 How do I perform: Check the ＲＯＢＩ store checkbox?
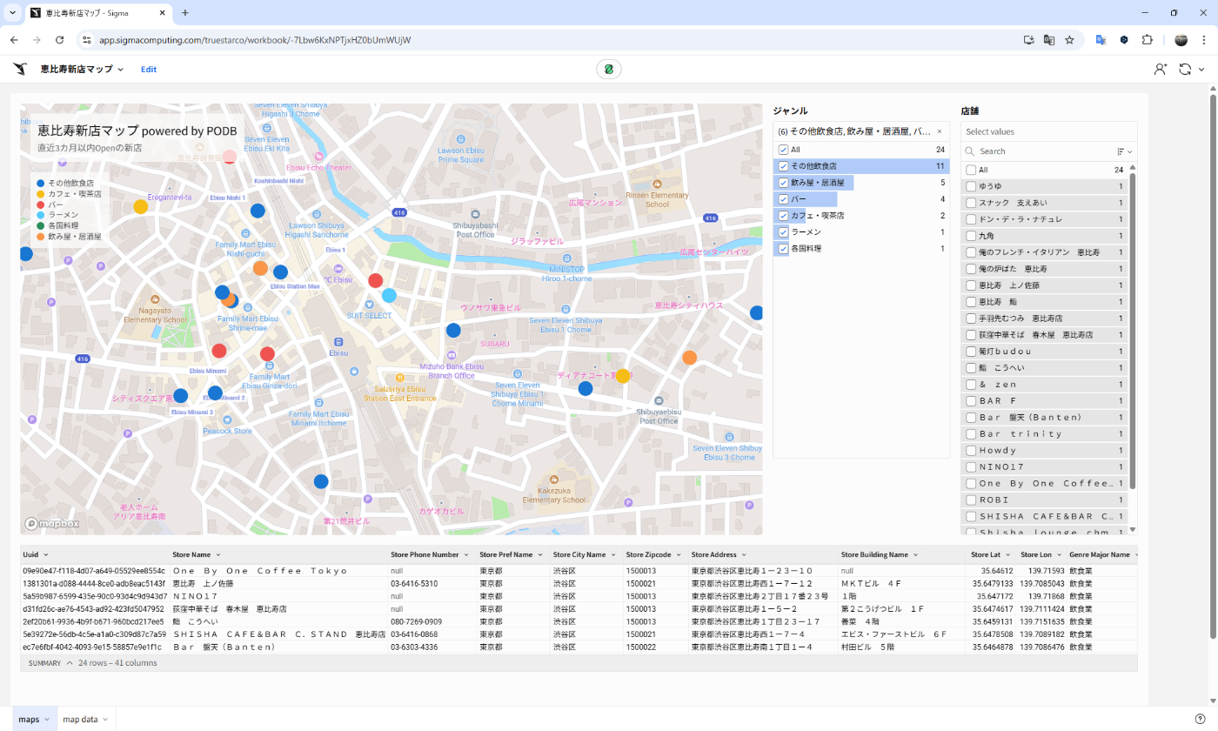coord(971,500)
